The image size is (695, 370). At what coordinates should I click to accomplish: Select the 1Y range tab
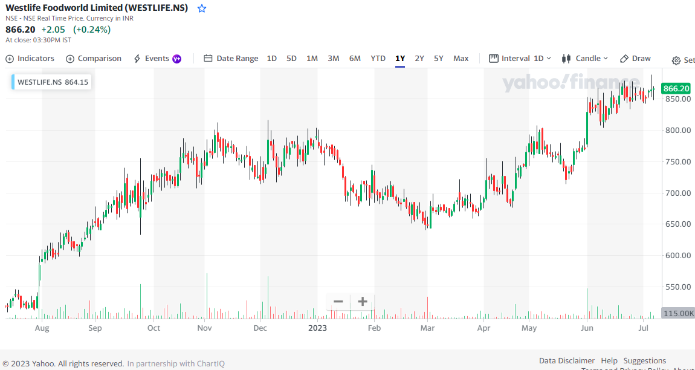pos(400,59)
